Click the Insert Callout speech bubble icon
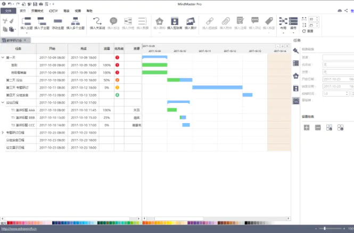The image size is (354, 233). (x=113, y=21)
